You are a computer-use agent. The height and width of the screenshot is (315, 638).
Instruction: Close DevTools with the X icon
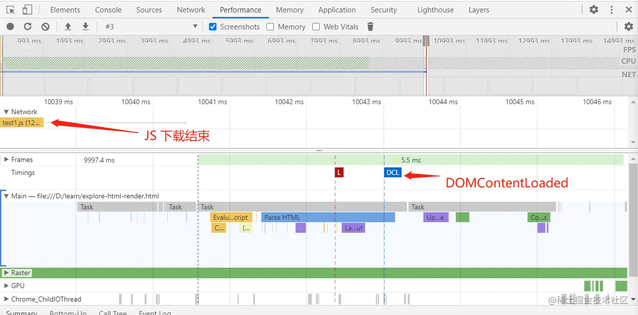[x=629, y=9]
